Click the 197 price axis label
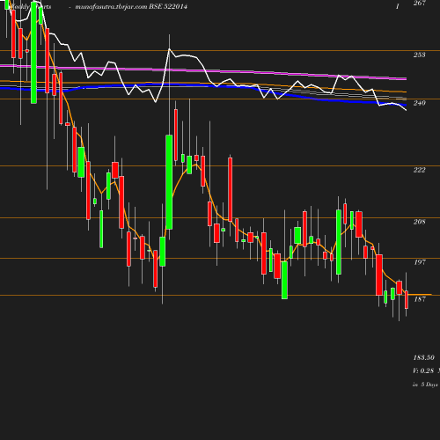440x440 pixels. 420,262
